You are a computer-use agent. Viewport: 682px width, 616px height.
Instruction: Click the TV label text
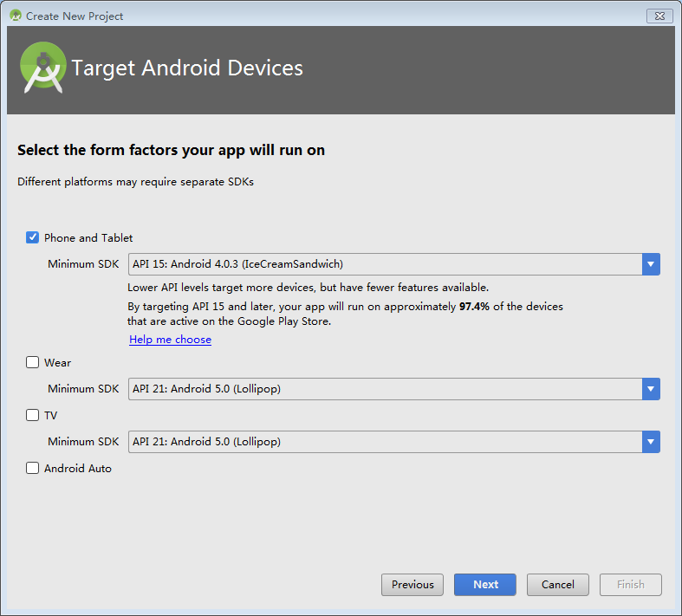click(x=50, y=416)
